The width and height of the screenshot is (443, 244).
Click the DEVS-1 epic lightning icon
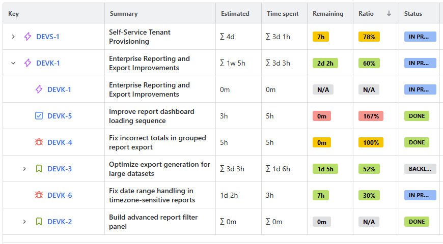[28, 37]
